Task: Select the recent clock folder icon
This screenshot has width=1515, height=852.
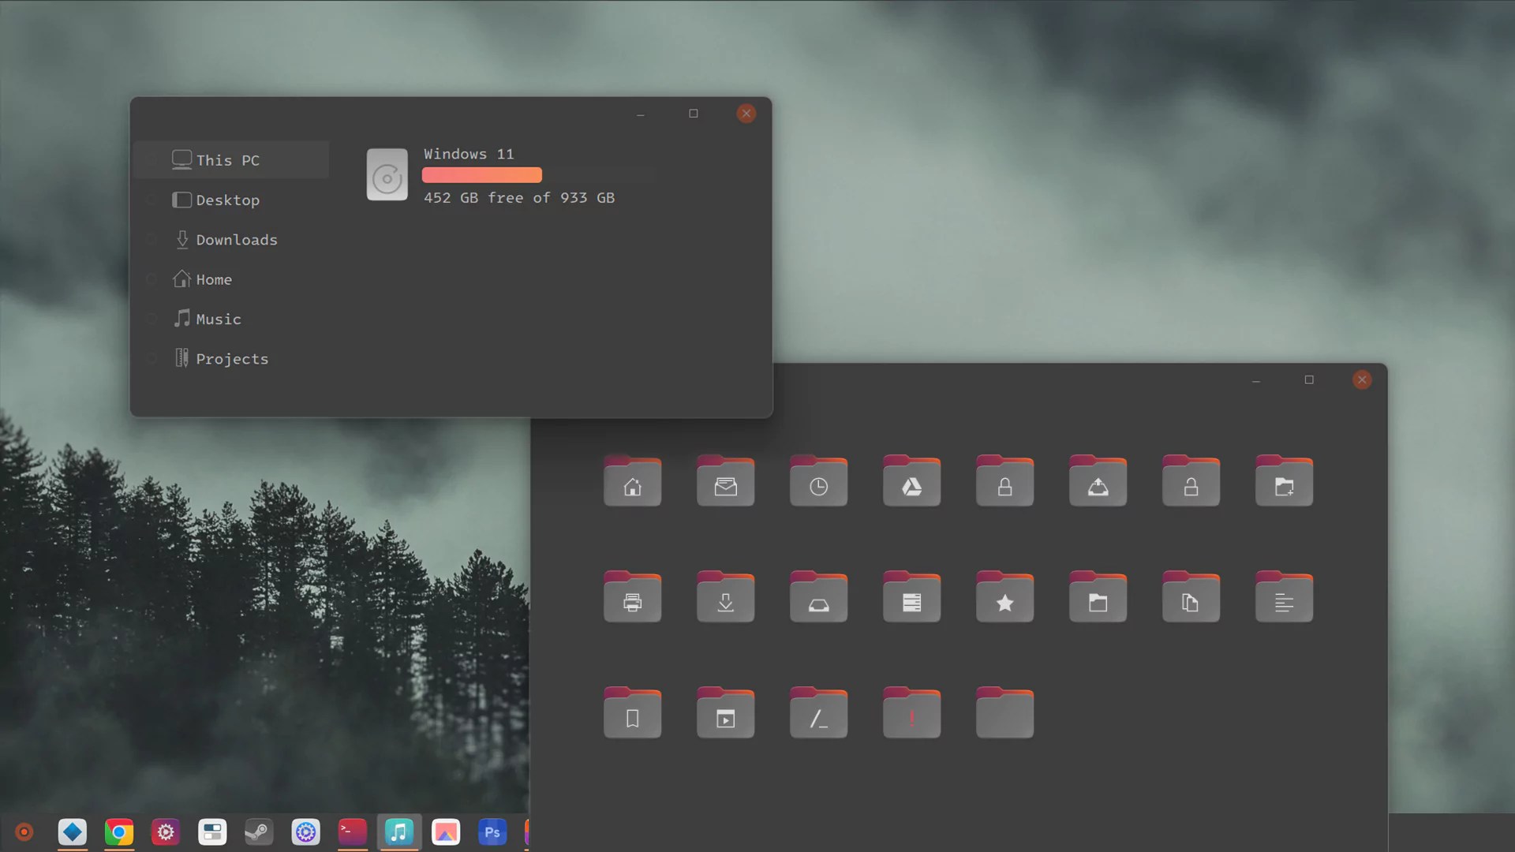Action: click(818, 481)
